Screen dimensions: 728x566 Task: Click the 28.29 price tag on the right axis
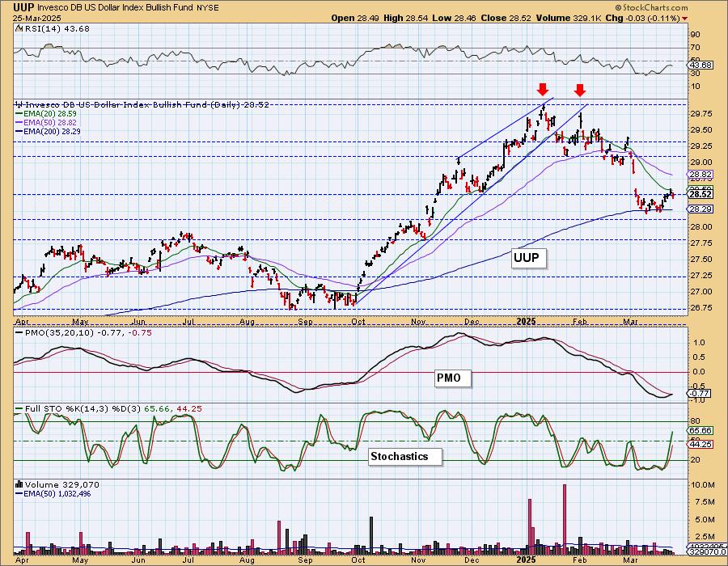[x=700, y=209]
